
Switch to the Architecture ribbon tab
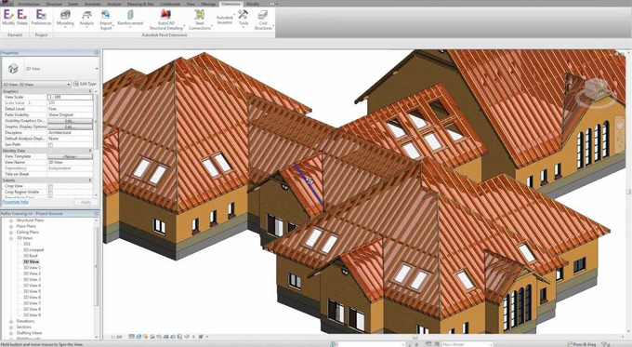click(x=29, y=4)
